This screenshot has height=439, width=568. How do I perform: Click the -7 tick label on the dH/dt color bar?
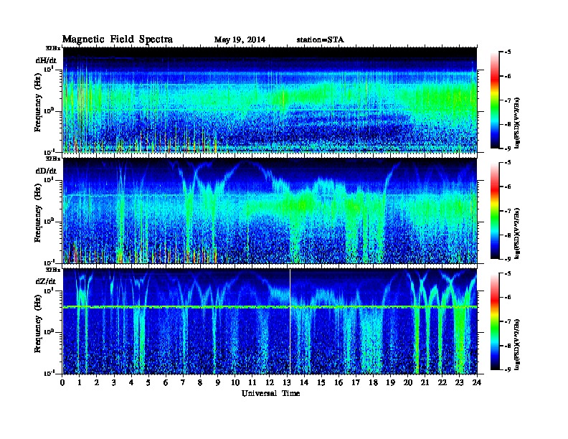[507, 100]
